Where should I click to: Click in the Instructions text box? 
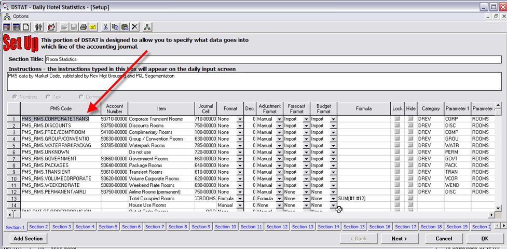point(254,82)
